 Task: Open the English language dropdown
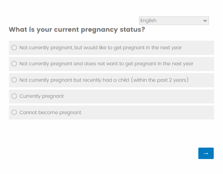pos(174,21)
